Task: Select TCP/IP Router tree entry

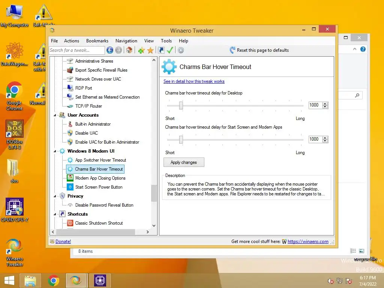Action: tap(88, 106)
